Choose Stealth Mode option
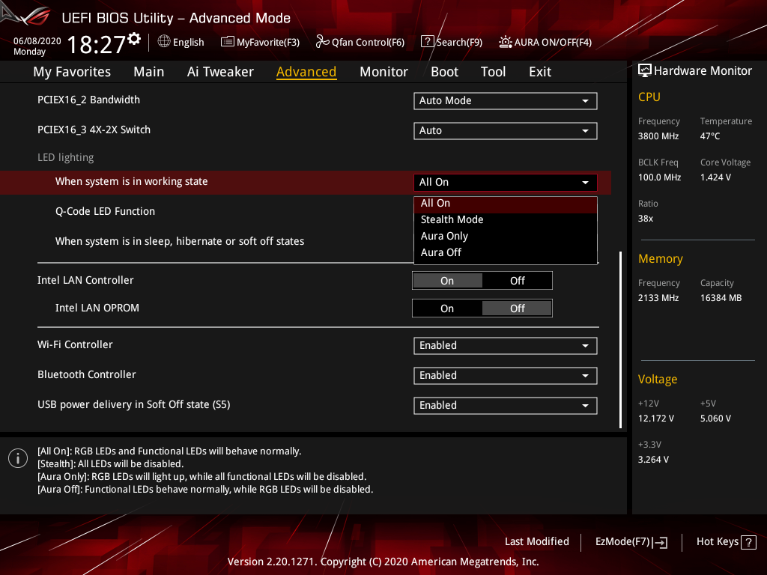The height and width of the screenshot is (575, 767). [506, 219]
